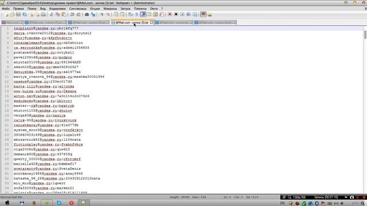Click the ABC spell-check toolbar icon
Viewport: 367px width, 206px height.
point(203,14)
